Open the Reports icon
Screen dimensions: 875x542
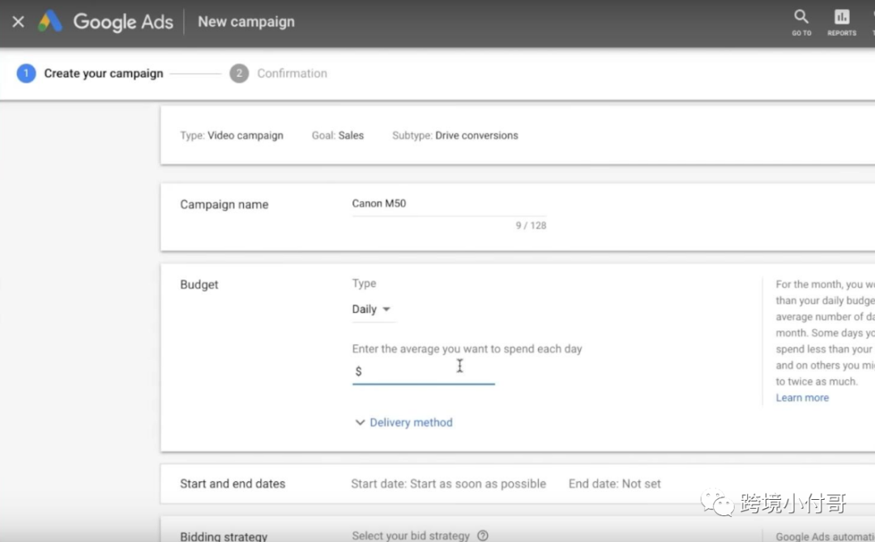click(842, 18)
